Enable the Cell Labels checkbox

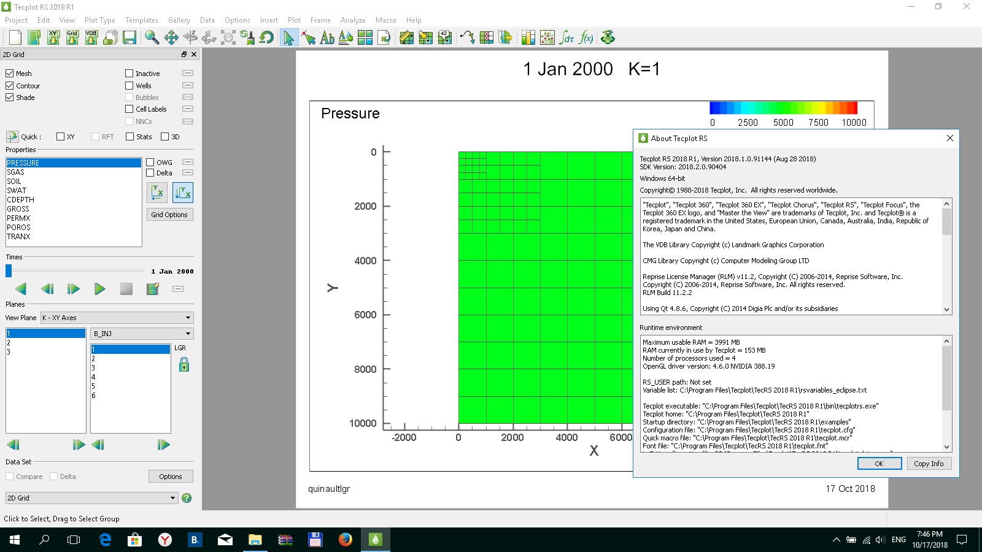tap(130, 109)
